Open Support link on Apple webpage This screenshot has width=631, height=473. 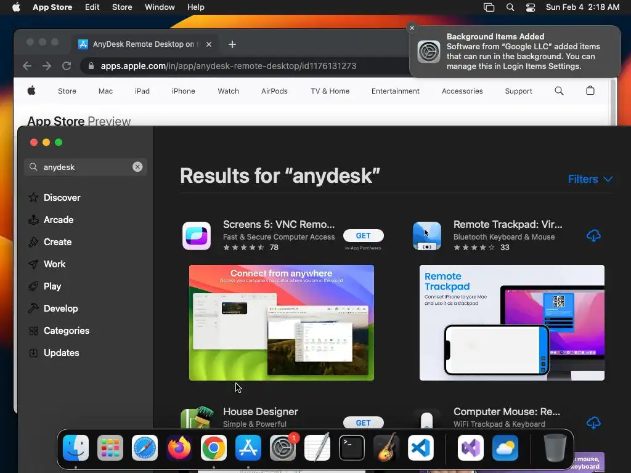pyautogui.click(x=518, y=91)
